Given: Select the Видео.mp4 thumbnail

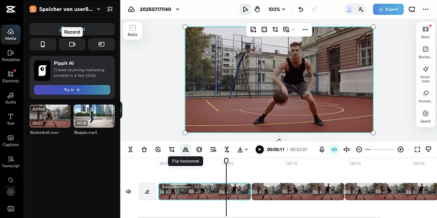Looking at the screenshot, I should pyautogui.click(x=94, y=116).
